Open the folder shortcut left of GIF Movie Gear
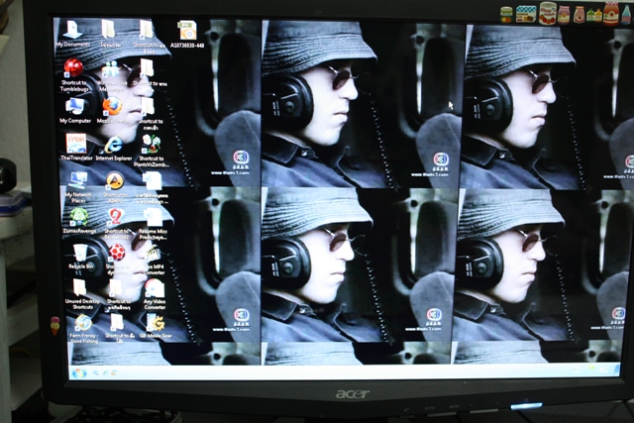The width and height of the screenshot is (634, 423). click(x=119, y=328)
